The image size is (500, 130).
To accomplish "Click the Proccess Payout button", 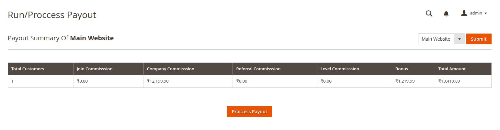I will tap(249, 112).
